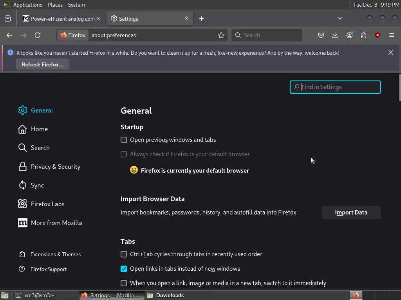Click the Import Data button
The height and width of the screenshot is (300, 401).
[x=351, y=212]
